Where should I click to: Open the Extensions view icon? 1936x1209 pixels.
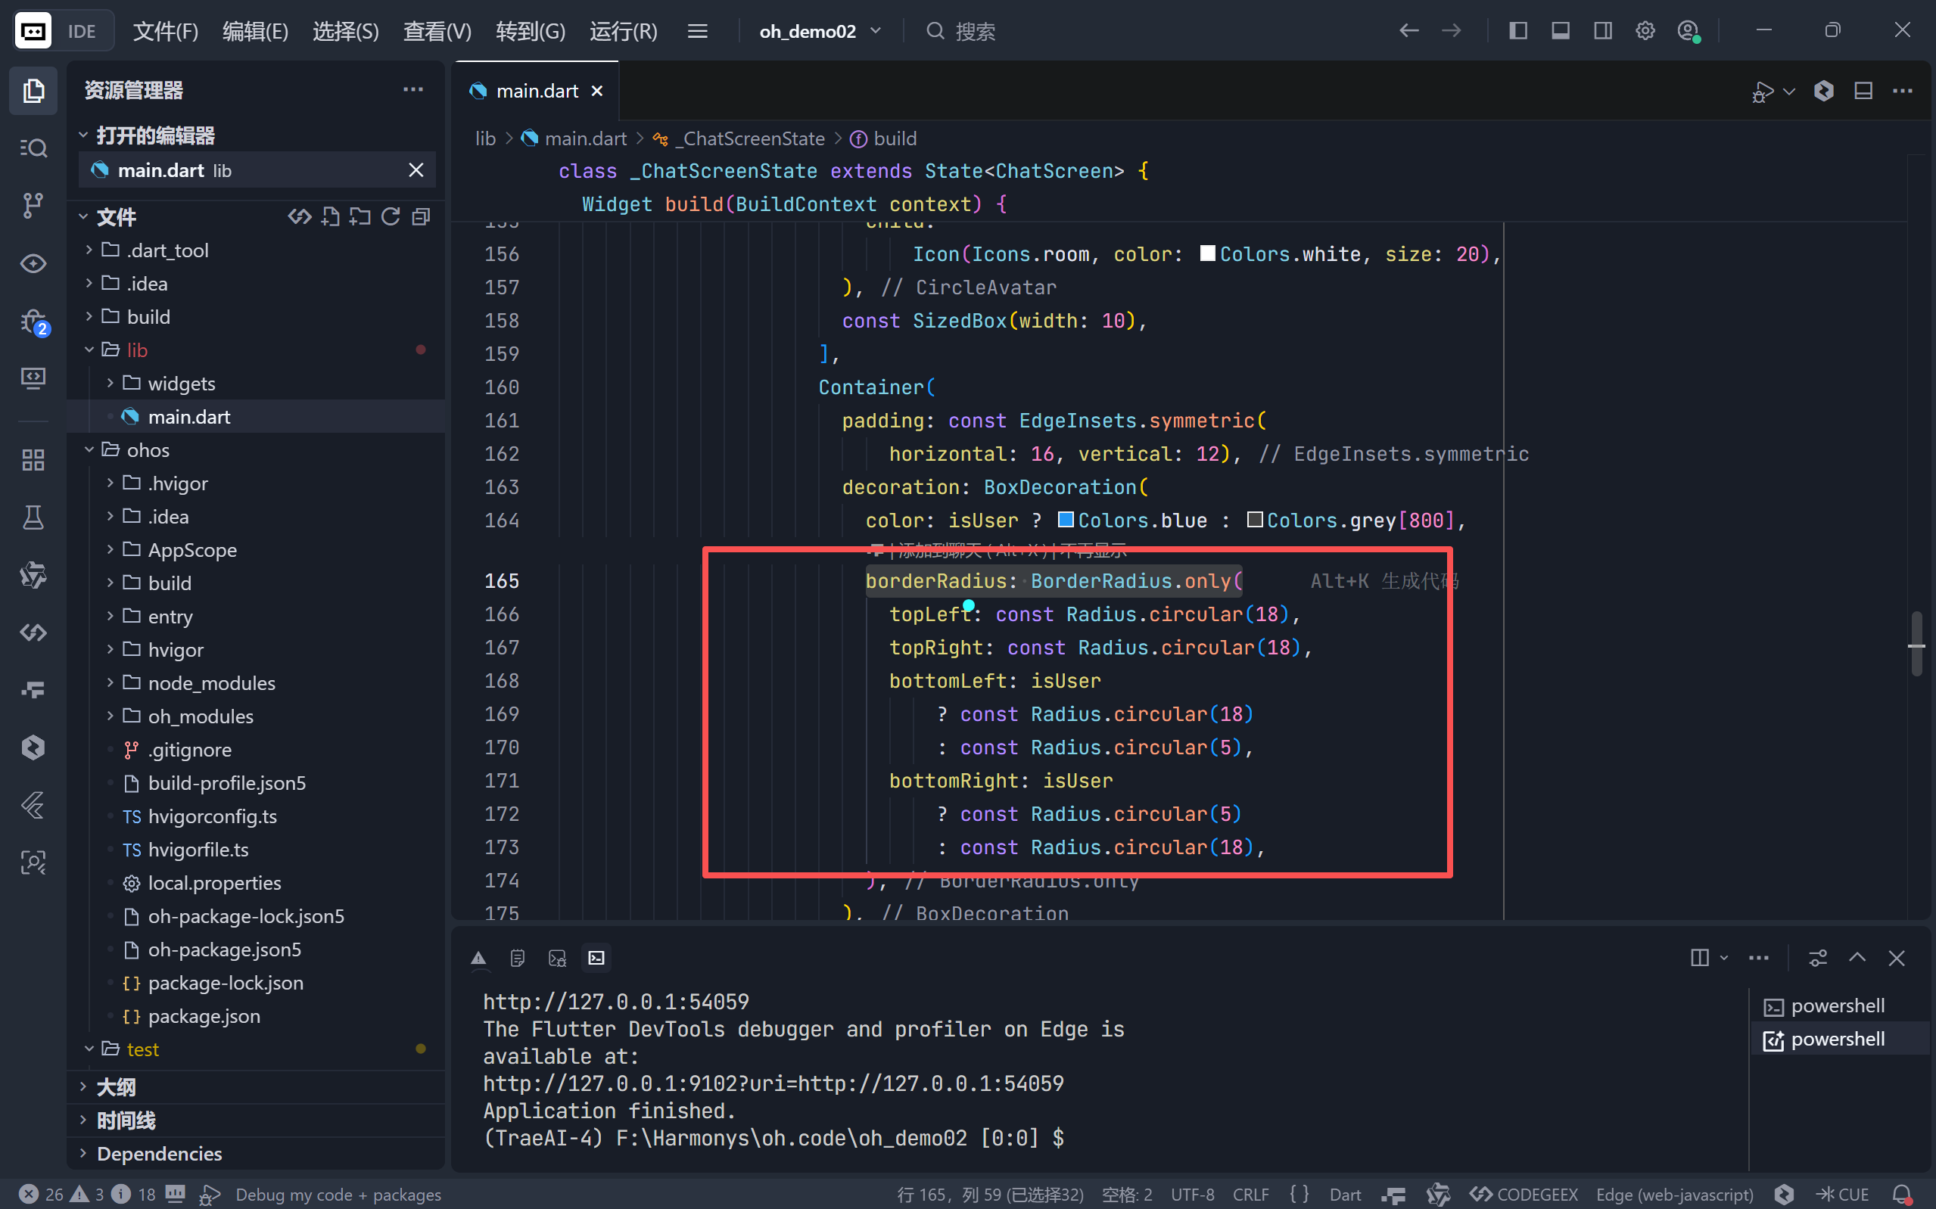(33, 460)
